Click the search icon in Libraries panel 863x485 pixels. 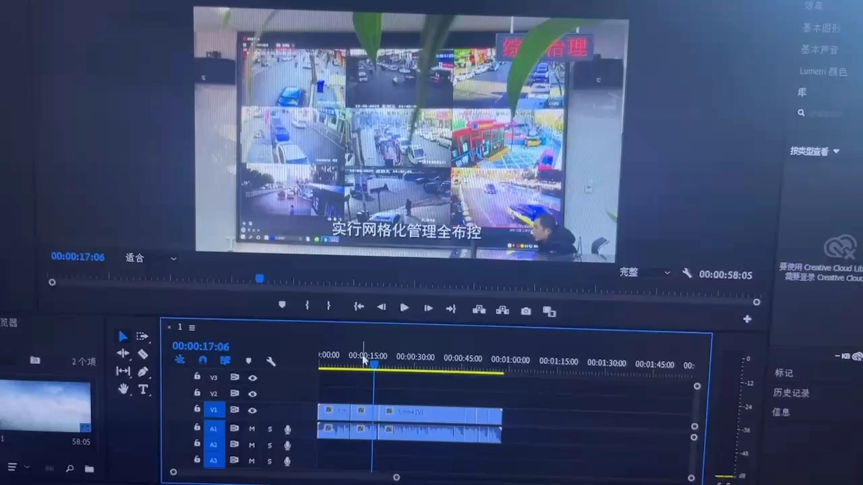pyautogui.click(x=801, y=113)
